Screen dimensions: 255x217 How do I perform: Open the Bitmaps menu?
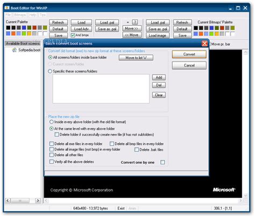[20, 15]
